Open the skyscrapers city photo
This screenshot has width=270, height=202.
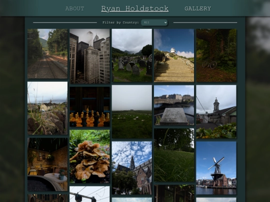coord(89,56)
